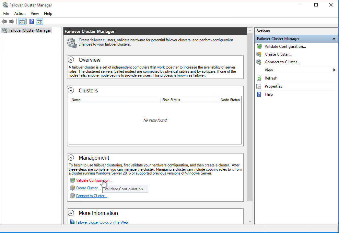Click the blue Help toolbar icon

(31, 22)
